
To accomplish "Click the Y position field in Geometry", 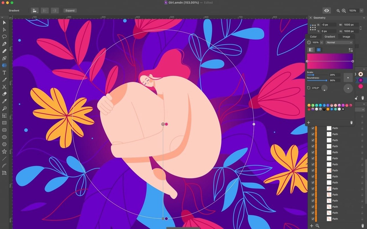I will (328, 31).
